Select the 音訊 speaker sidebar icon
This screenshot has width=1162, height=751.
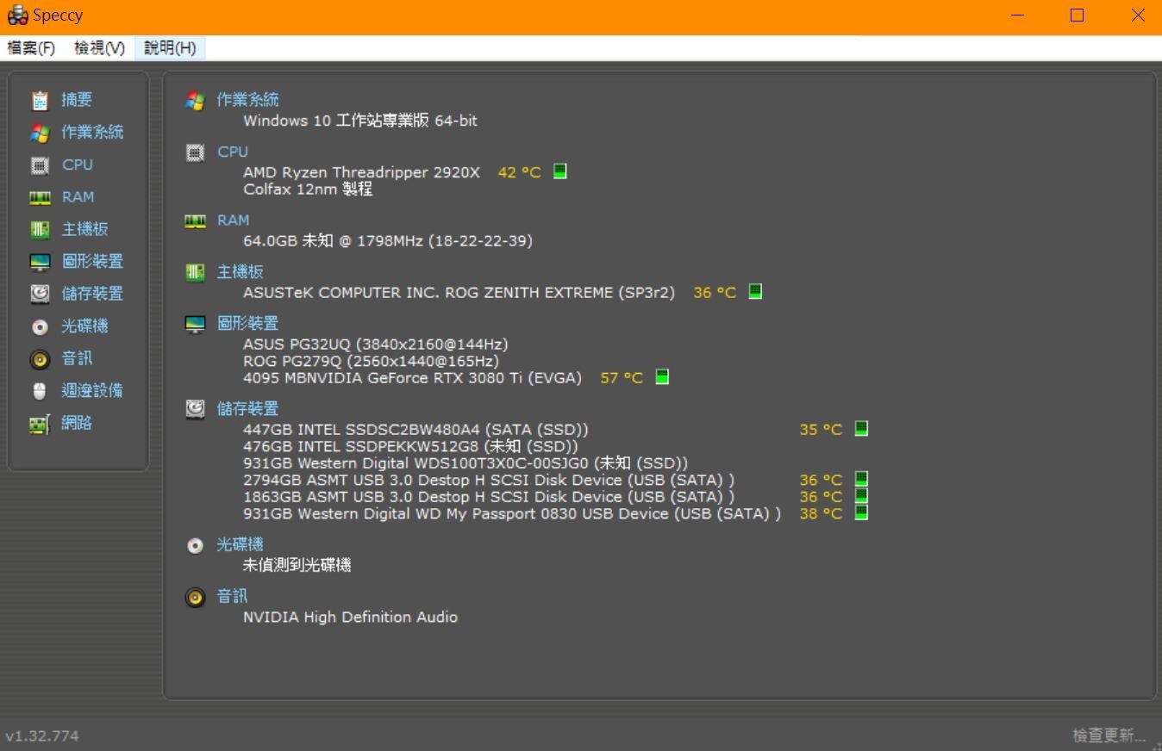tap(40, 359)
